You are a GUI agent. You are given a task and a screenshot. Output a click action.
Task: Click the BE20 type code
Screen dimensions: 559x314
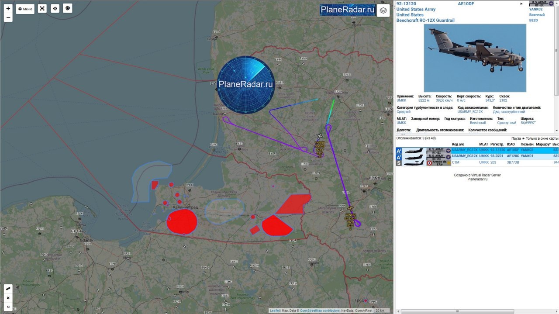coord(533,21)
